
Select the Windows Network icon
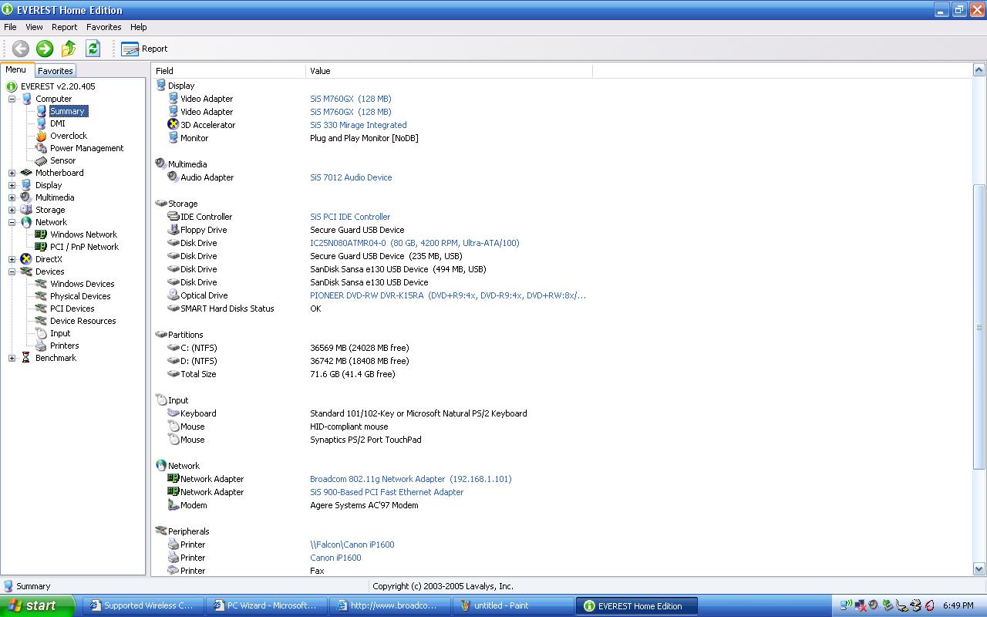pyautogui.click(x=41, y=234)
